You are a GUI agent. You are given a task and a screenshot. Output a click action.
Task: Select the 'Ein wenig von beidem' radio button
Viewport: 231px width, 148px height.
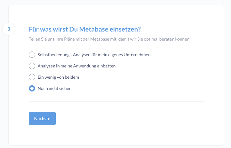tap(32, 77)
